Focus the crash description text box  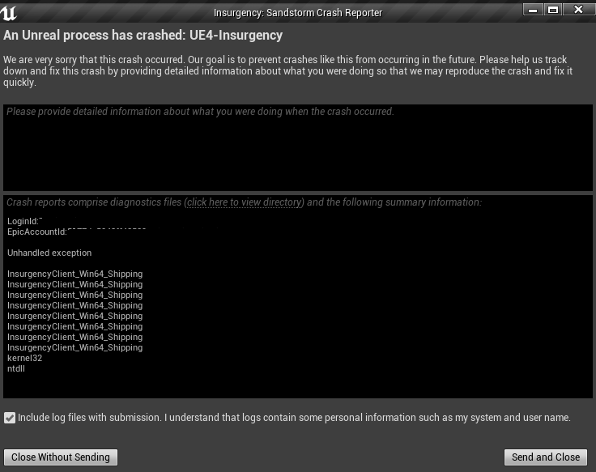tap(298, 148)
